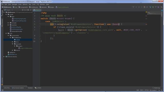164x92 pixels.
Task: Open the File menu
Action: click(x=2, y=4)
